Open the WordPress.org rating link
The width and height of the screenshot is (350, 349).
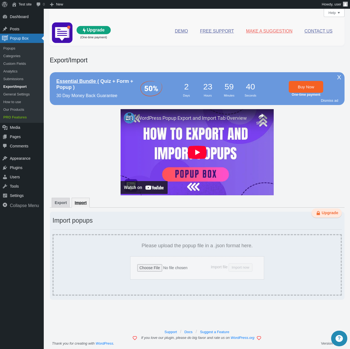(x=243, y=338)
